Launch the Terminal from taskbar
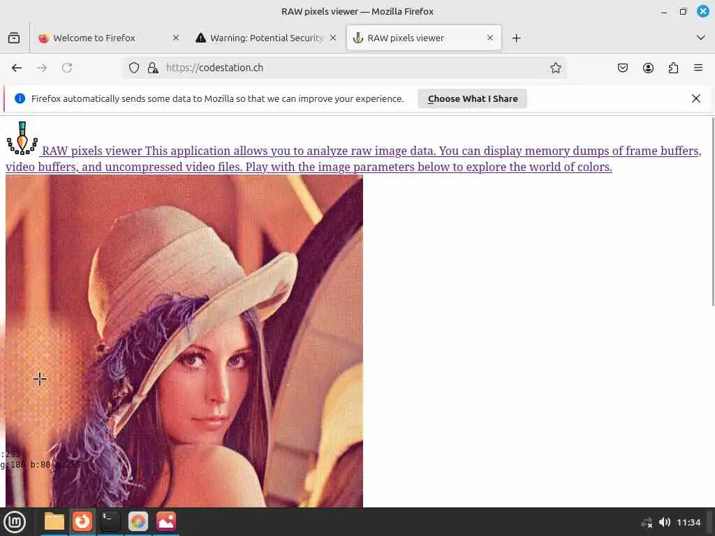The image size is (715, 536). [x=110, y=522]
